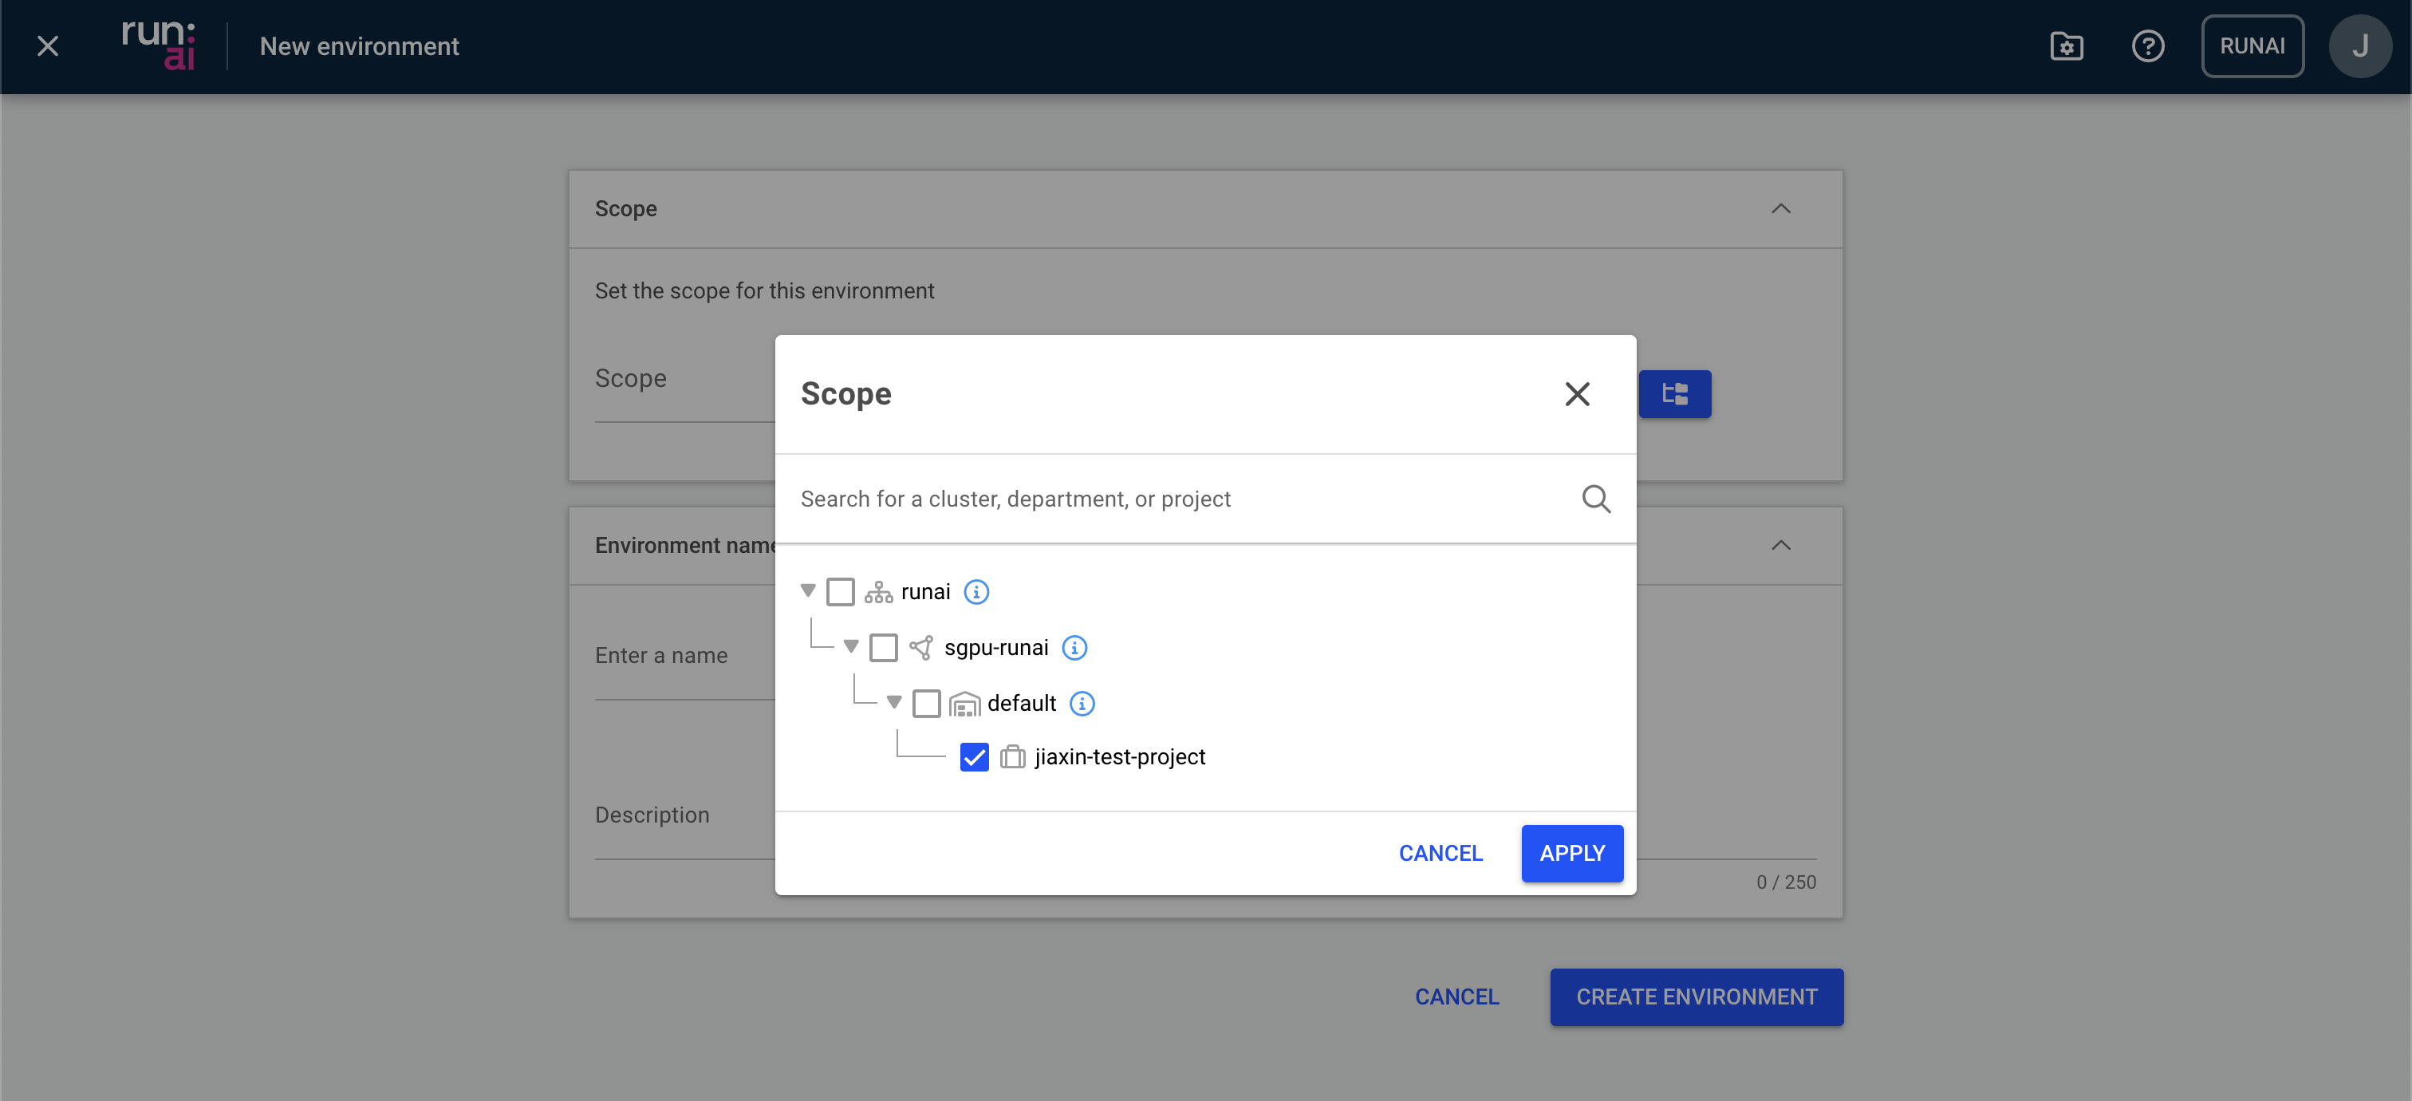The height and width of the screenshot is (1101, 2412).
Task: Click the info icon next to runai
Action: point(975,592)
